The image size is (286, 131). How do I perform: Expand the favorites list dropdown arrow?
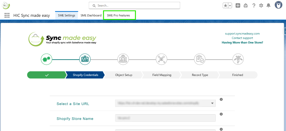(230, 6)
